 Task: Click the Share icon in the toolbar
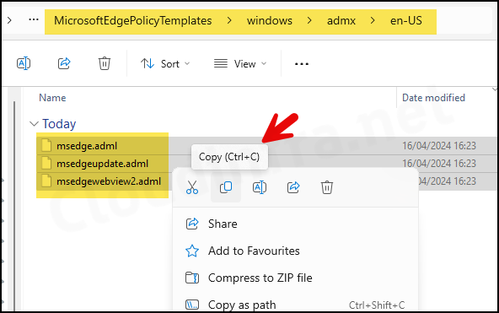[x=64, y=63]
